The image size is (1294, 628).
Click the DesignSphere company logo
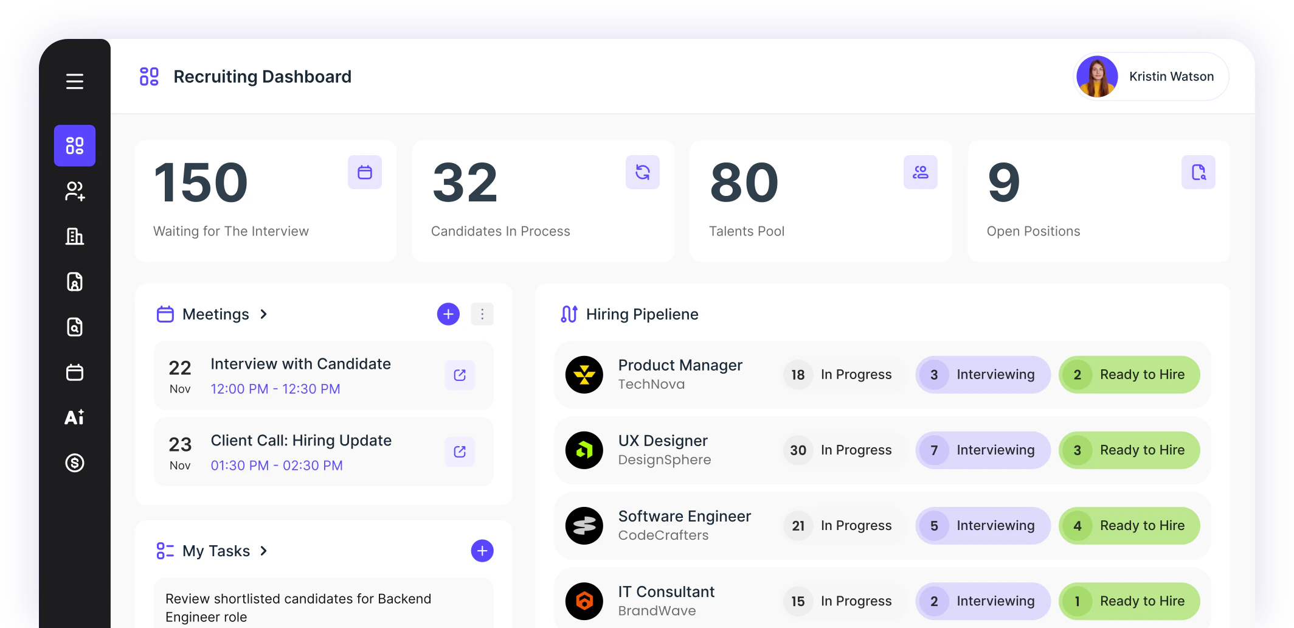click(584, 450)
